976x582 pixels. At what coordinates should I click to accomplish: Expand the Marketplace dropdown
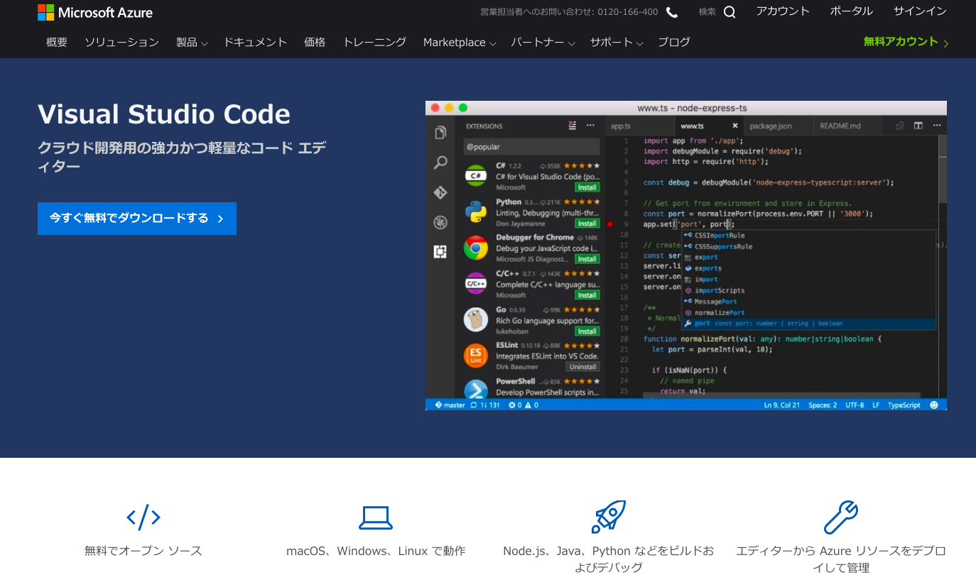point(458,42)
